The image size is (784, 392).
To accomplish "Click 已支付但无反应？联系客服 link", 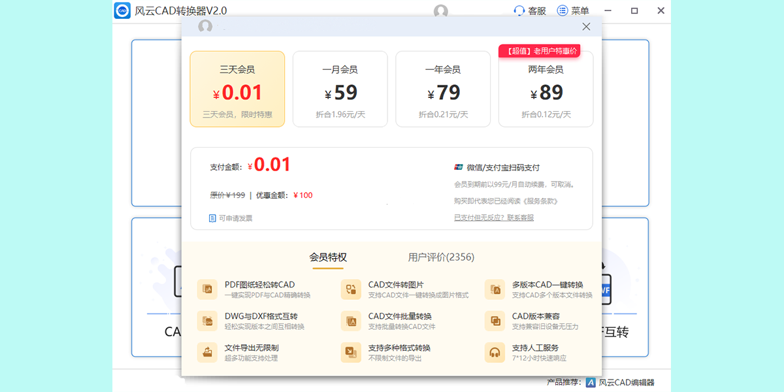I will point(494,218).
